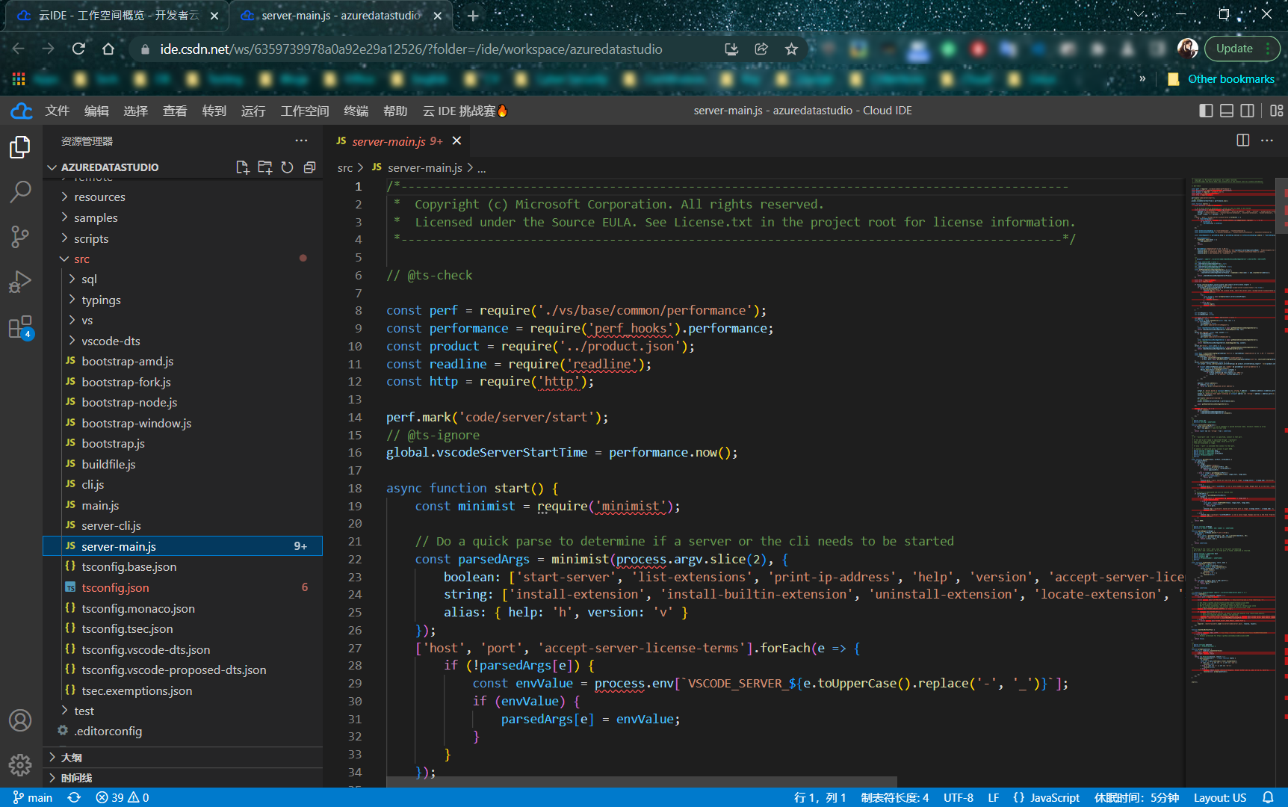Click the Cloud IDE logo icon
Viewport: 1288px width, 807px height.
(x=21, y=111)
